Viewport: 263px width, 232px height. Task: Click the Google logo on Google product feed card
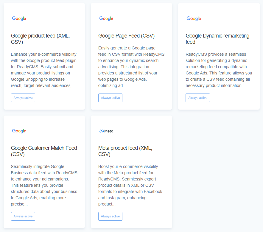click(x=19, y=18)
